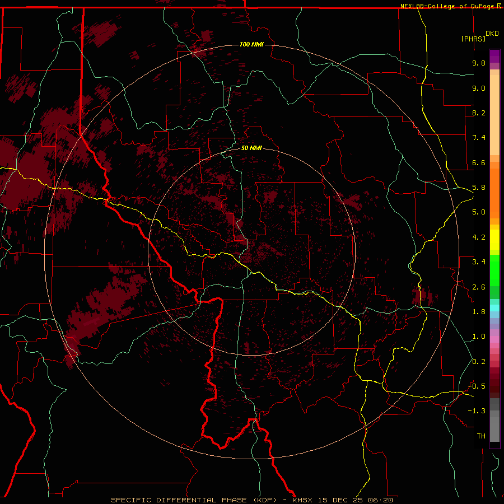The width and height of the screenshot is (504, 504).
Task: Click the orange segment of the color bar
Action: click(x=494, y=193)
